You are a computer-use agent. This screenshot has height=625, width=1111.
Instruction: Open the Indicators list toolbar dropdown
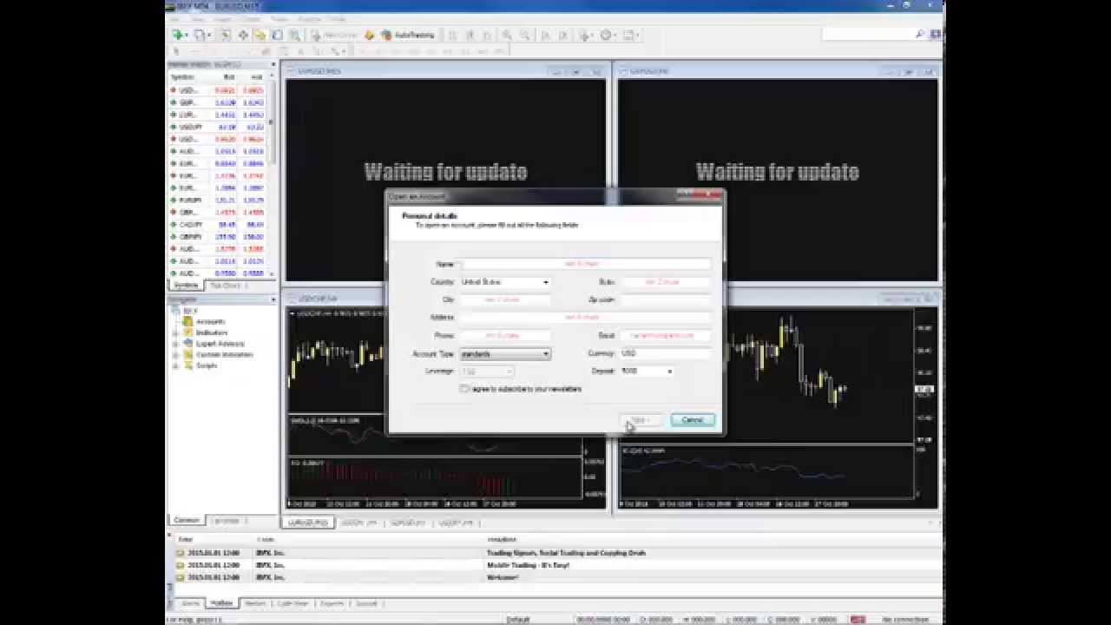coord(586,35)
